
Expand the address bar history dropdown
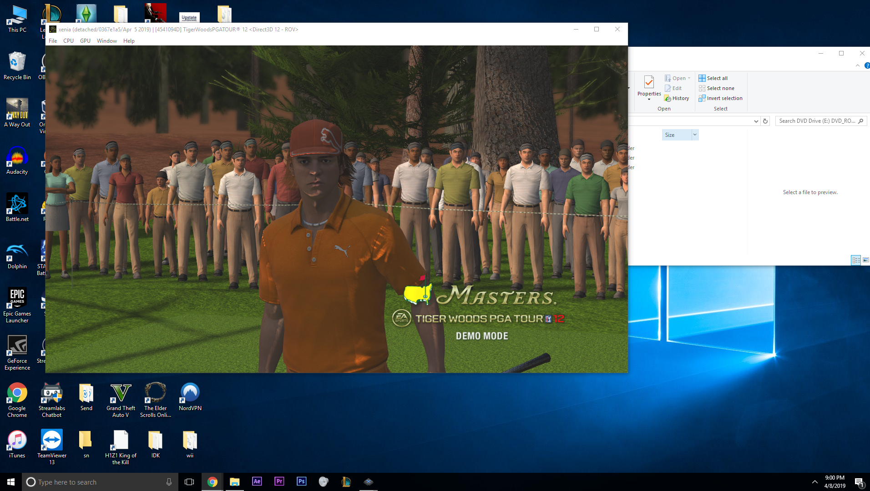[756, 121]
